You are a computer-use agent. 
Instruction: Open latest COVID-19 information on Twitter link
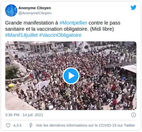(85, 125)
